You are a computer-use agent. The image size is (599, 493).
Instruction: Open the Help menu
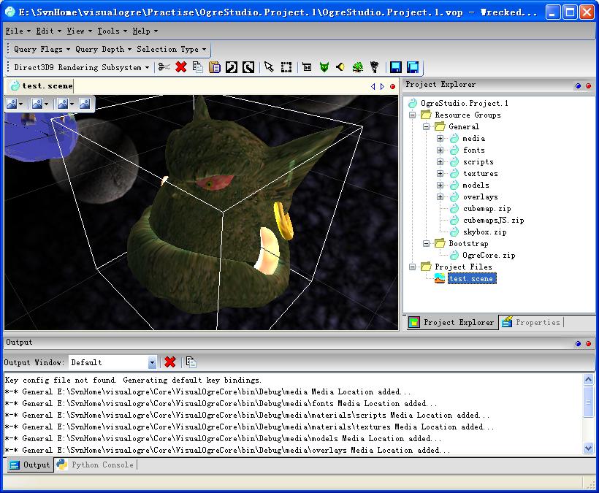145,31
